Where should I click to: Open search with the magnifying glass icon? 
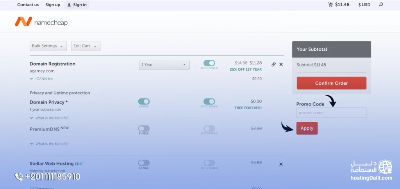coord(381,5)
